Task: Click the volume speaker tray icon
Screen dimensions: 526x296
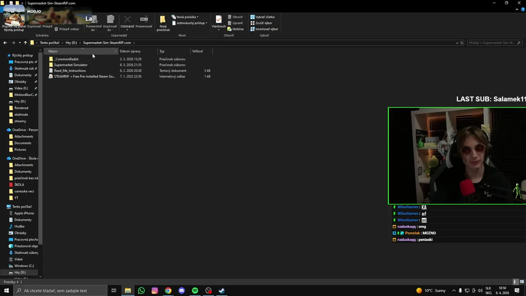Action: coord(480,291)
